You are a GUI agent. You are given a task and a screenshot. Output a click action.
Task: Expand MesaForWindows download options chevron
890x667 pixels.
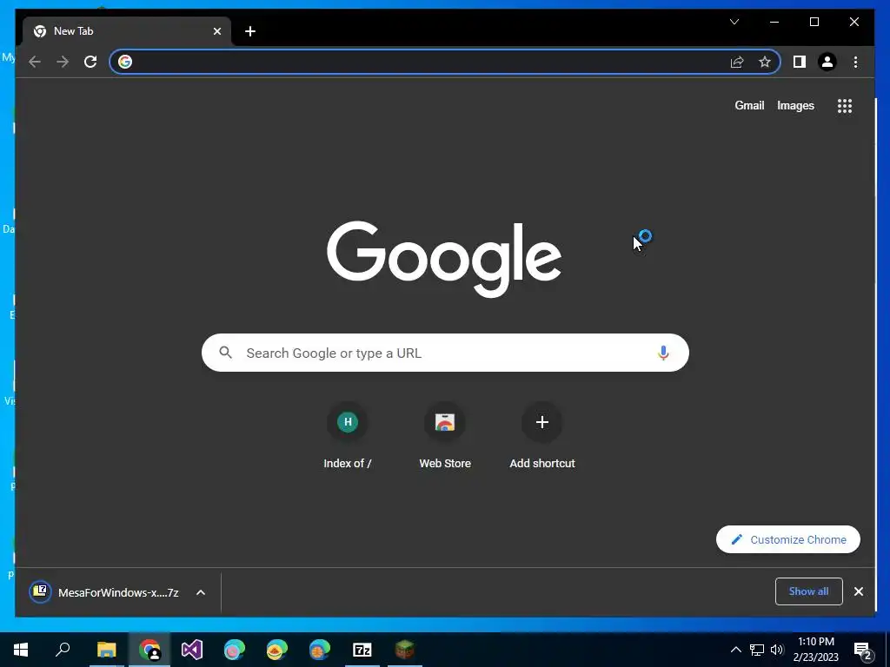[201, 592]
